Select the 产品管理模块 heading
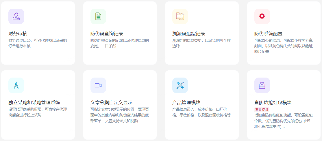 point(186,103)
